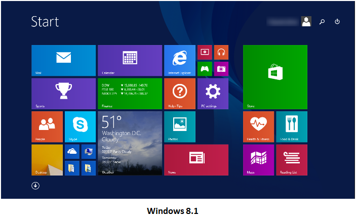
Task: Open the power options button
Action: [337, 22]
